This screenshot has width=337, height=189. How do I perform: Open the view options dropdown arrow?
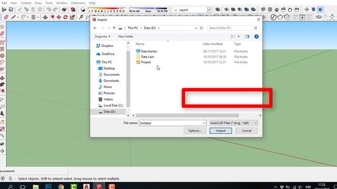[239, 36]
